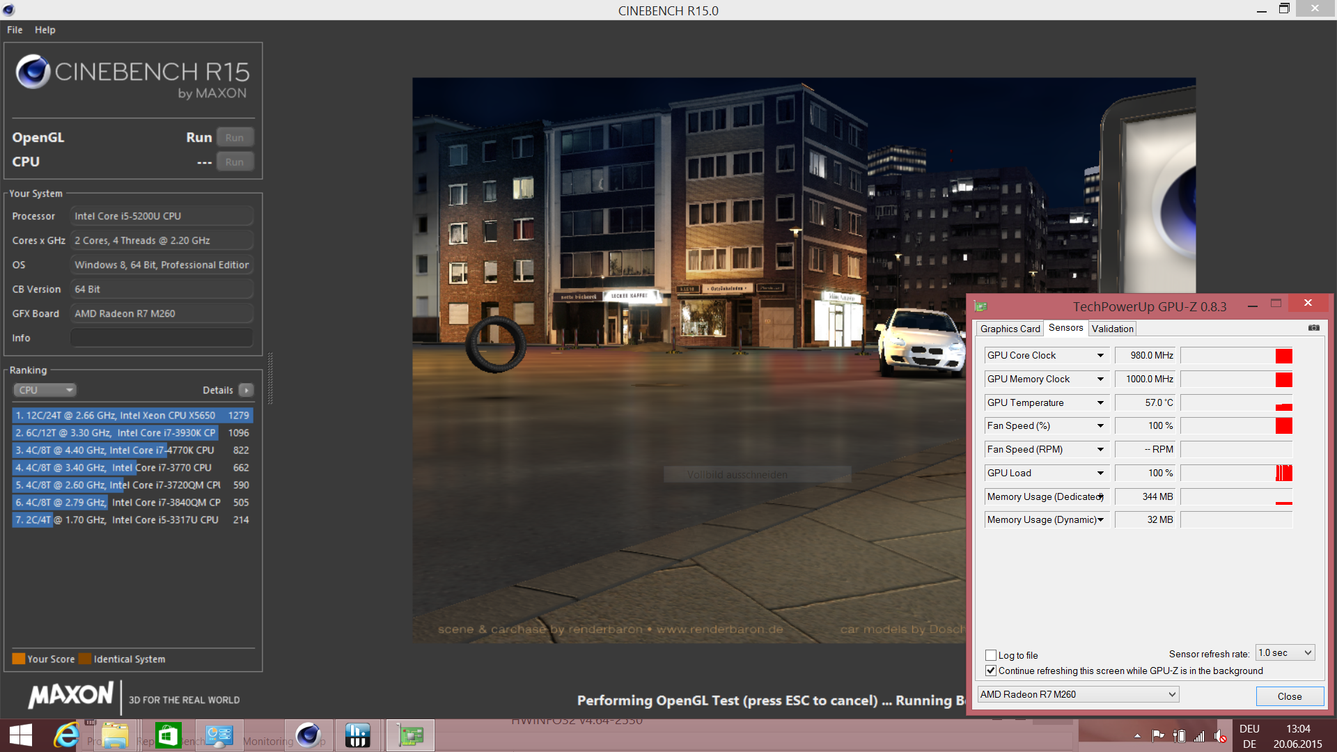The width and height of the screenshot is (1337, 752).
Task: Expand the GPU Core Clock sensor dropdown
Action: tap(1100, 355)
